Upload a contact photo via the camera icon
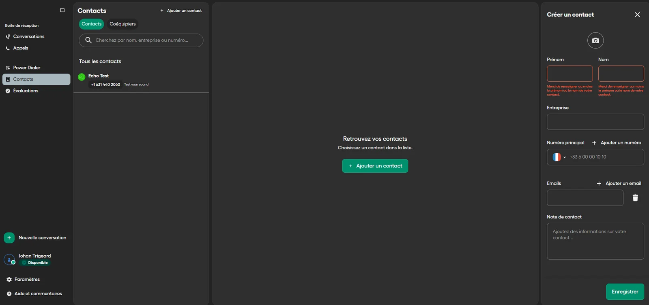The image size is (649, 305). point(595,40)
